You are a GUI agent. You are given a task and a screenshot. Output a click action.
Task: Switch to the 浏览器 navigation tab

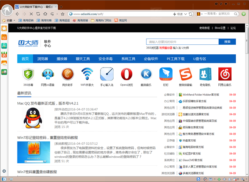click(x=43, y=59)
